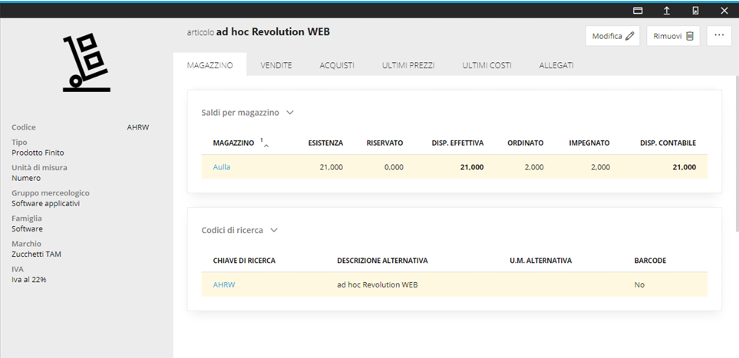
Task: Sort by the MAGAZZINO column header
Action: pyautogui.click(x=233, y=143)
